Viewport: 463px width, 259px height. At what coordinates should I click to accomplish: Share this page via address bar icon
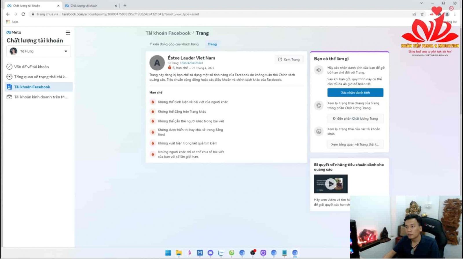(x=414, y=14)
